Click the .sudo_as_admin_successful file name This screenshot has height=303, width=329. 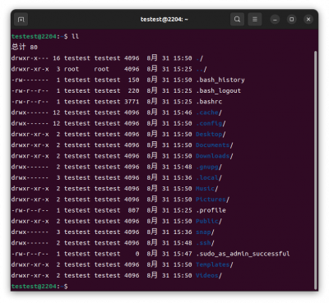[243, 254]
